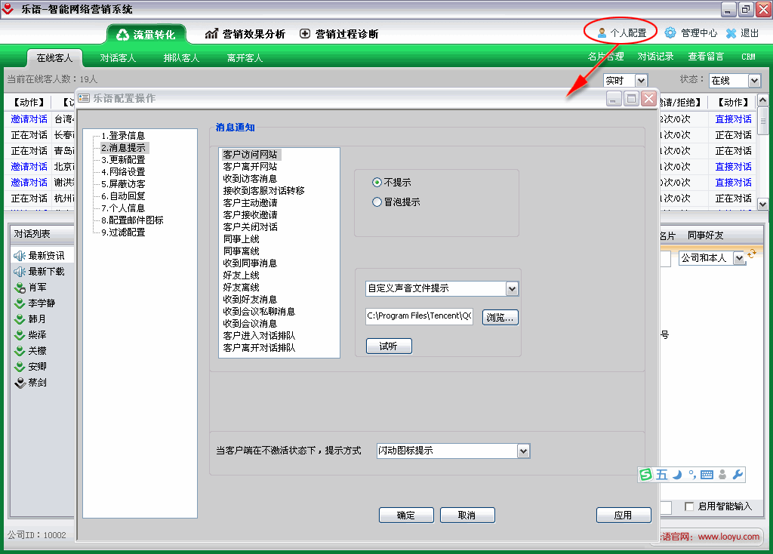This screenshot has width=773, height=554.
Task: Select the 不提示 radio button
Action: tap(377, 183)
